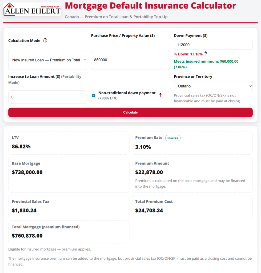Screen dimensions: 261x273
Task: Click the Mortgage Default Insurance Calculator heading
Action: click(150, 6)
